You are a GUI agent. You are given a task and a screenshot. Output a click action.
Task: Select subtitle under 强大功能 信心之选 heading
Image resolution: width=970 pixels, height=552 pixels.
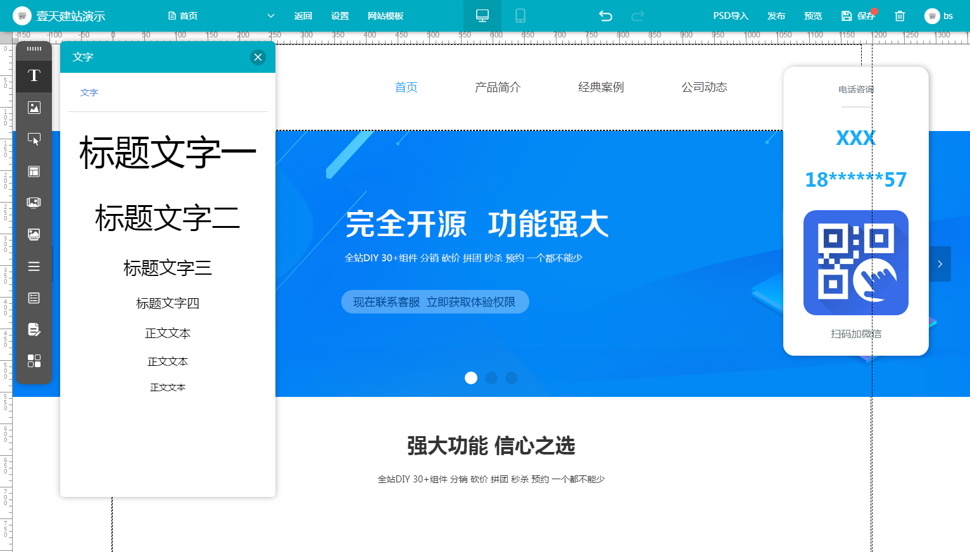(x=491, y=479)
